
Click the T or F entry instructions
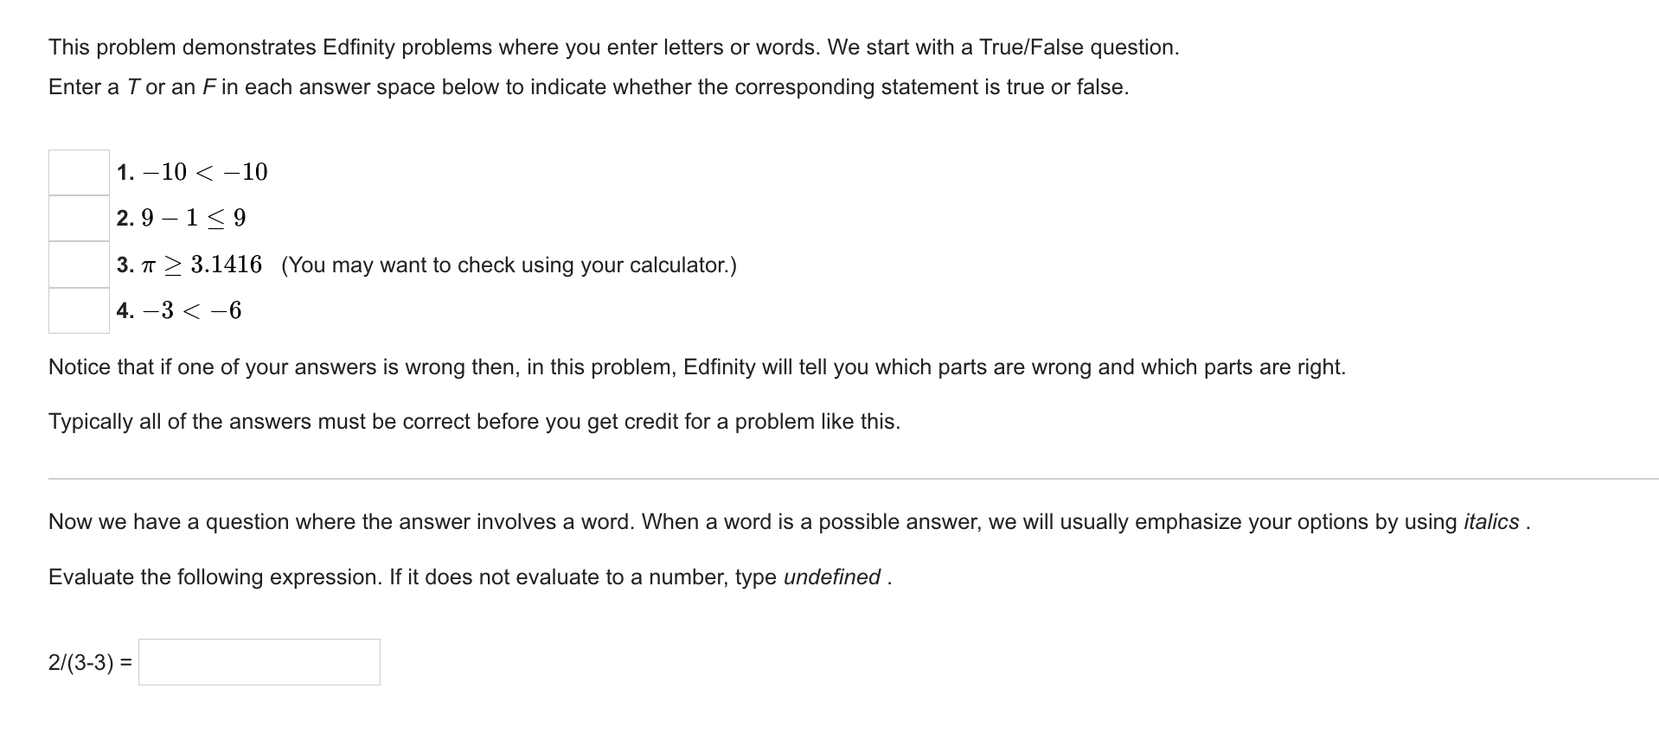tap(588, 86)
